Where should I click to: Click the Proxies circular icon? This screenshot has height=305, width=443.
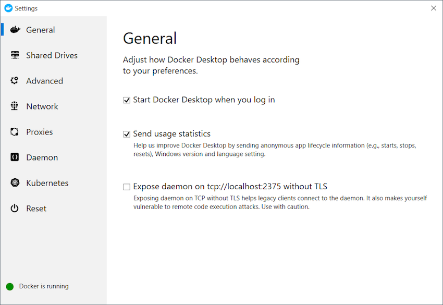point(15,132)
